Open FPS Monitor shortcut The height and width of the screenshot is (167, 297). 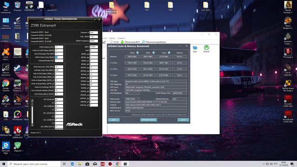click(x=18, y=116)
